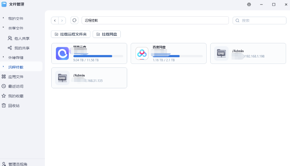
Task: Click the 回收站 trash icon
Action: pos(4,105)
